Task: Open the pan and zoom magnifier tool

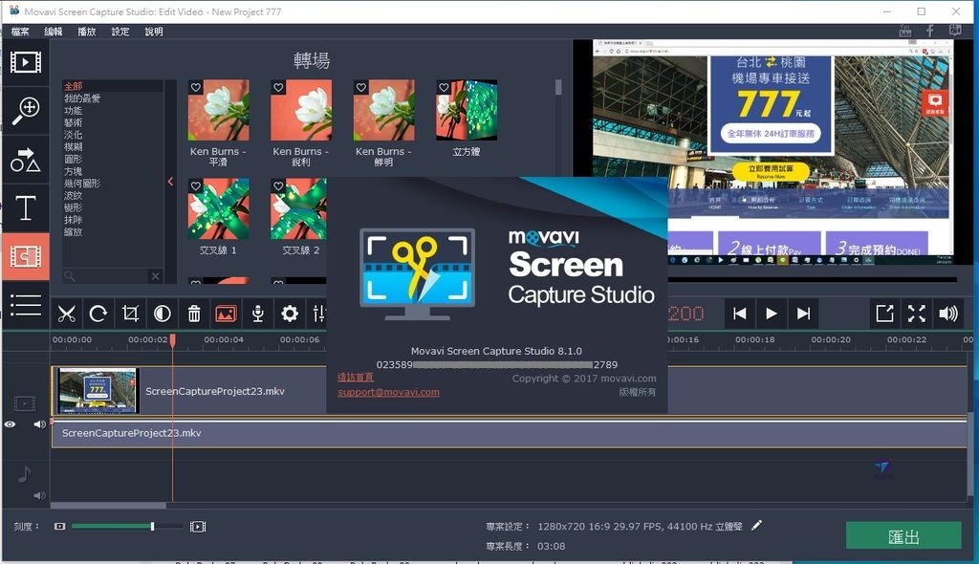Action: pyautogui.click(x=26, y=111)
